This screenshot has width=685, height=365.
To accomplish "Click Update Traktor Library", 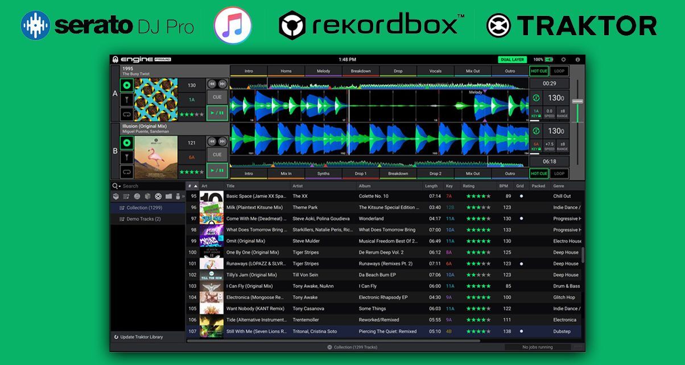I will [x=141, y=337].
